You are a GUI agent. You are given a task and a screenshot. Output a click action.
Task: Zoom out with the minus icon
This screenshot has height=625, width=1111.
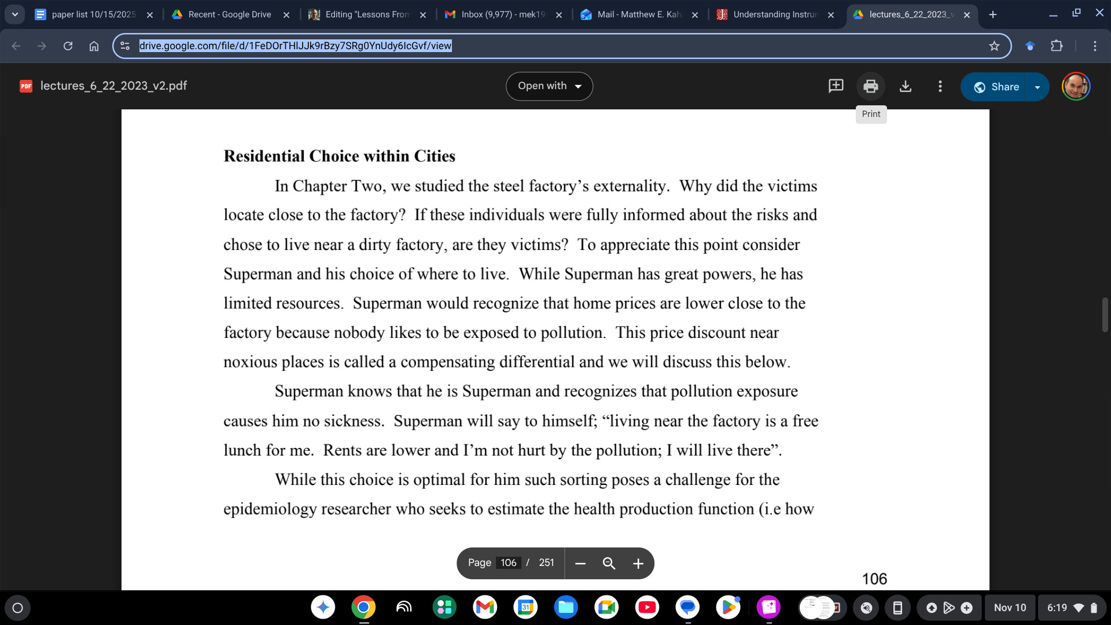click(x=580, y=564)
